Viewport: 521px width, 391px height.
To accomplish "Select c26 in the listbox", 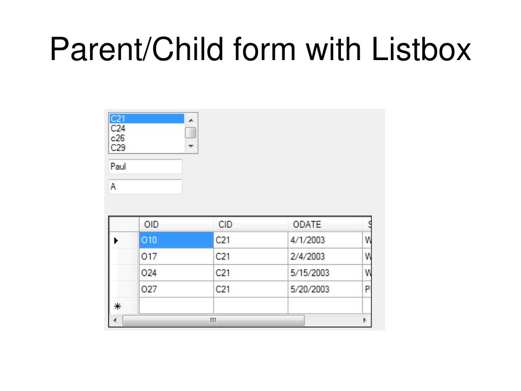I will tap(147, 138).
